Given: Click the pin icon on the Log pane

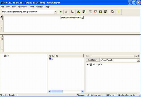Looking at the screenshot, I should coord(2,39).
